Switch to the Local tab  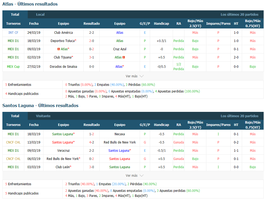(x=40, y=14)
